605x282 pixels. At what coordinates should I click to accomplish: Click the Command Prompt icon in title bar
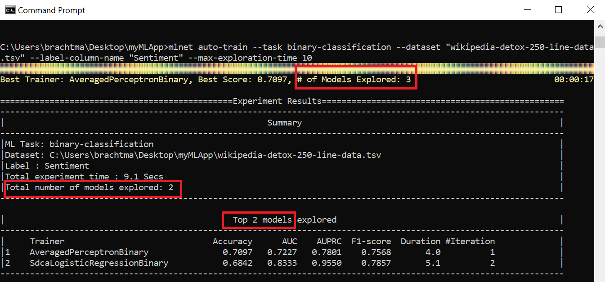[9, 9]
